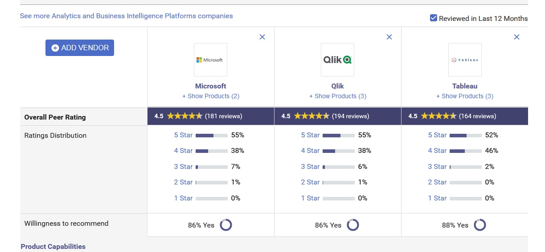Open the Qlik vendor name link
Image resolution: width=545 pixels, height=252 pixels.
[x=338, y=86]
